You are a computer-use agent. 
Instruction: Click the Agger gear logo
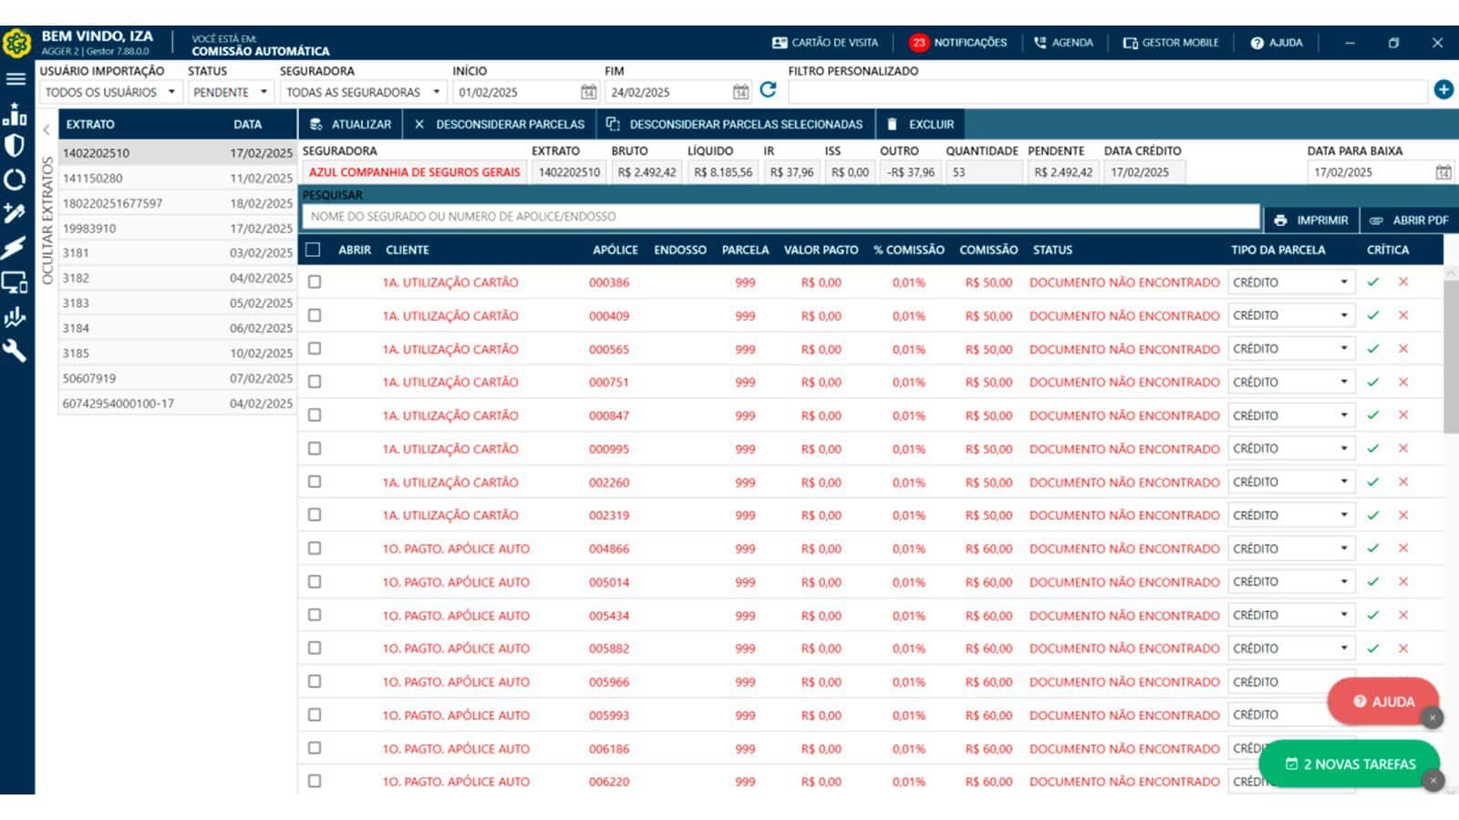pyautogui.click(x=16, y=43)
